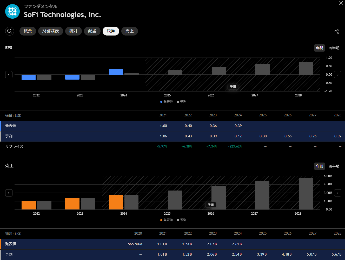Switch to the 財務諸表 tab
Viewport: 345px width, 260px height.
pyautogui.click(x=51, y=31)
